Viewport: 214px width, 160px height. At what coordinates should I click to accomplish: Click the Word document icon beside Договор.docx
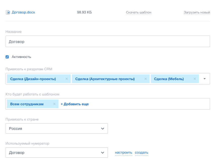point(8,12)
